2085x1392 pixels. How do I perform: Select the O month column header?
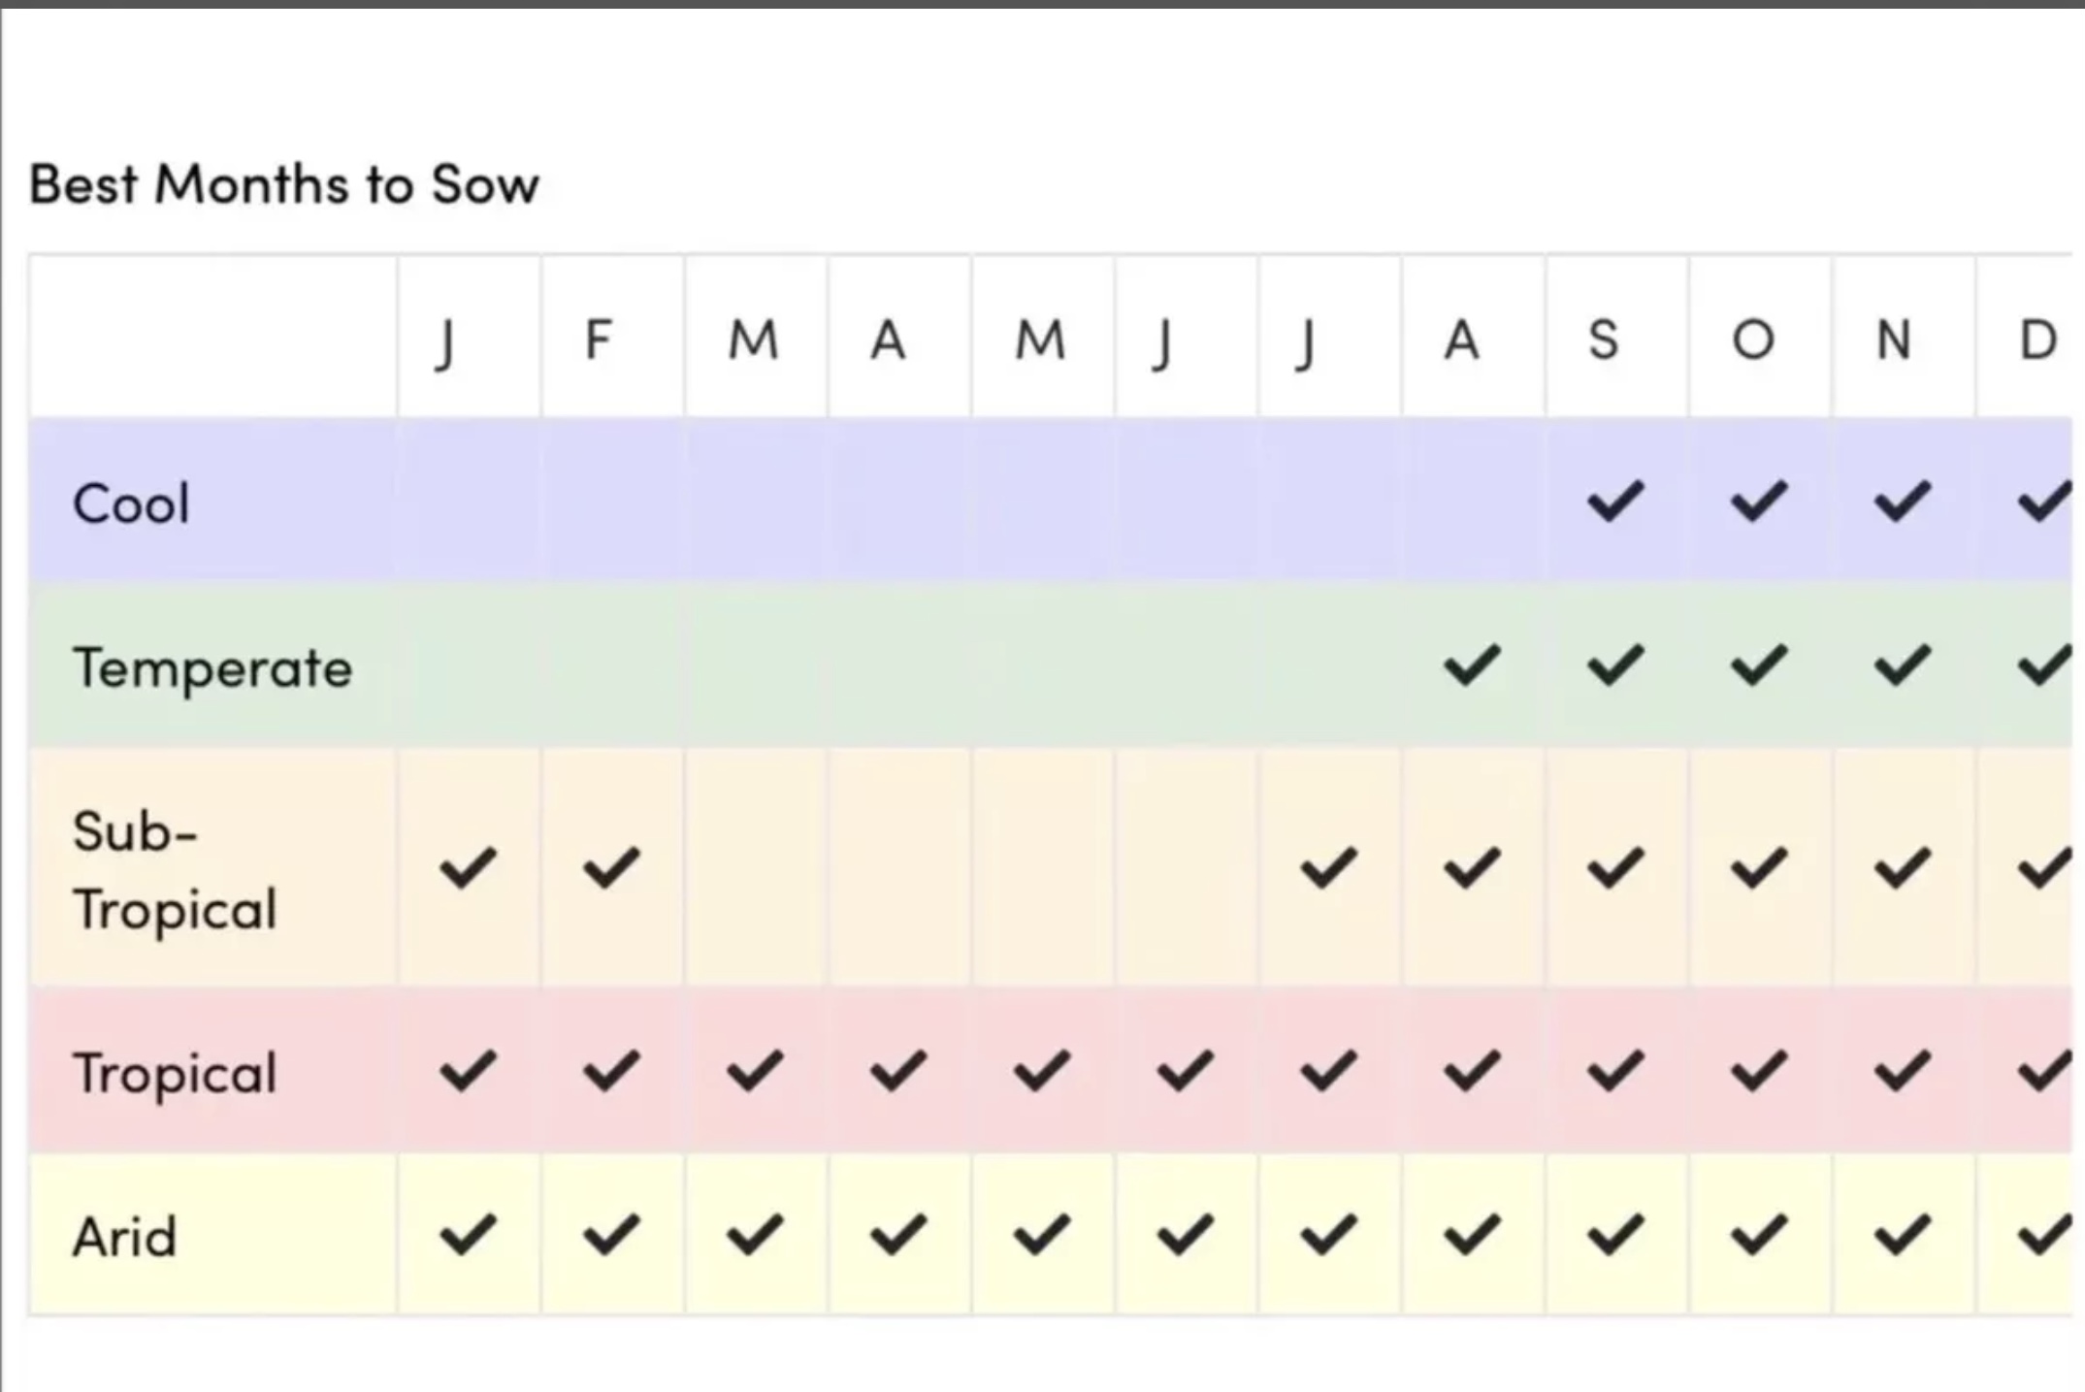click(1753, 340)
